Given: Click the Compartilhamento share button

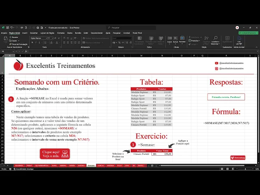Looking at the screenshot, I should [x=248, y=33].
